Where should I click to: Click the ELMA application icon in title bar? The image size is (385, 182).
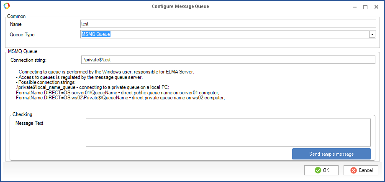click(x=6, y=6)
